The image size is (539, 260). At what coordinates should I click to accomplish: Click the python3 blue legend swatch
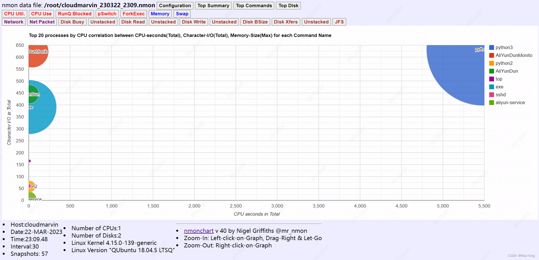[x=492, y=47]
